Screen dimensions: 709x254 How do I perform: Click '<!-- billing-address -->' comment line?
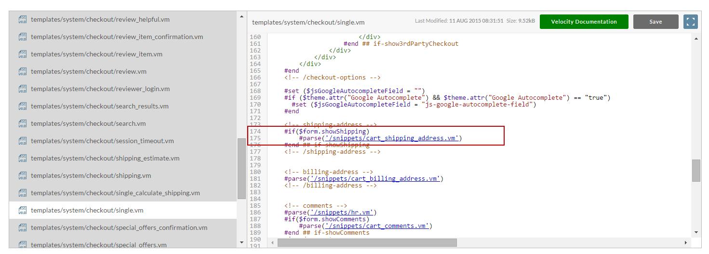coord(328,172)
